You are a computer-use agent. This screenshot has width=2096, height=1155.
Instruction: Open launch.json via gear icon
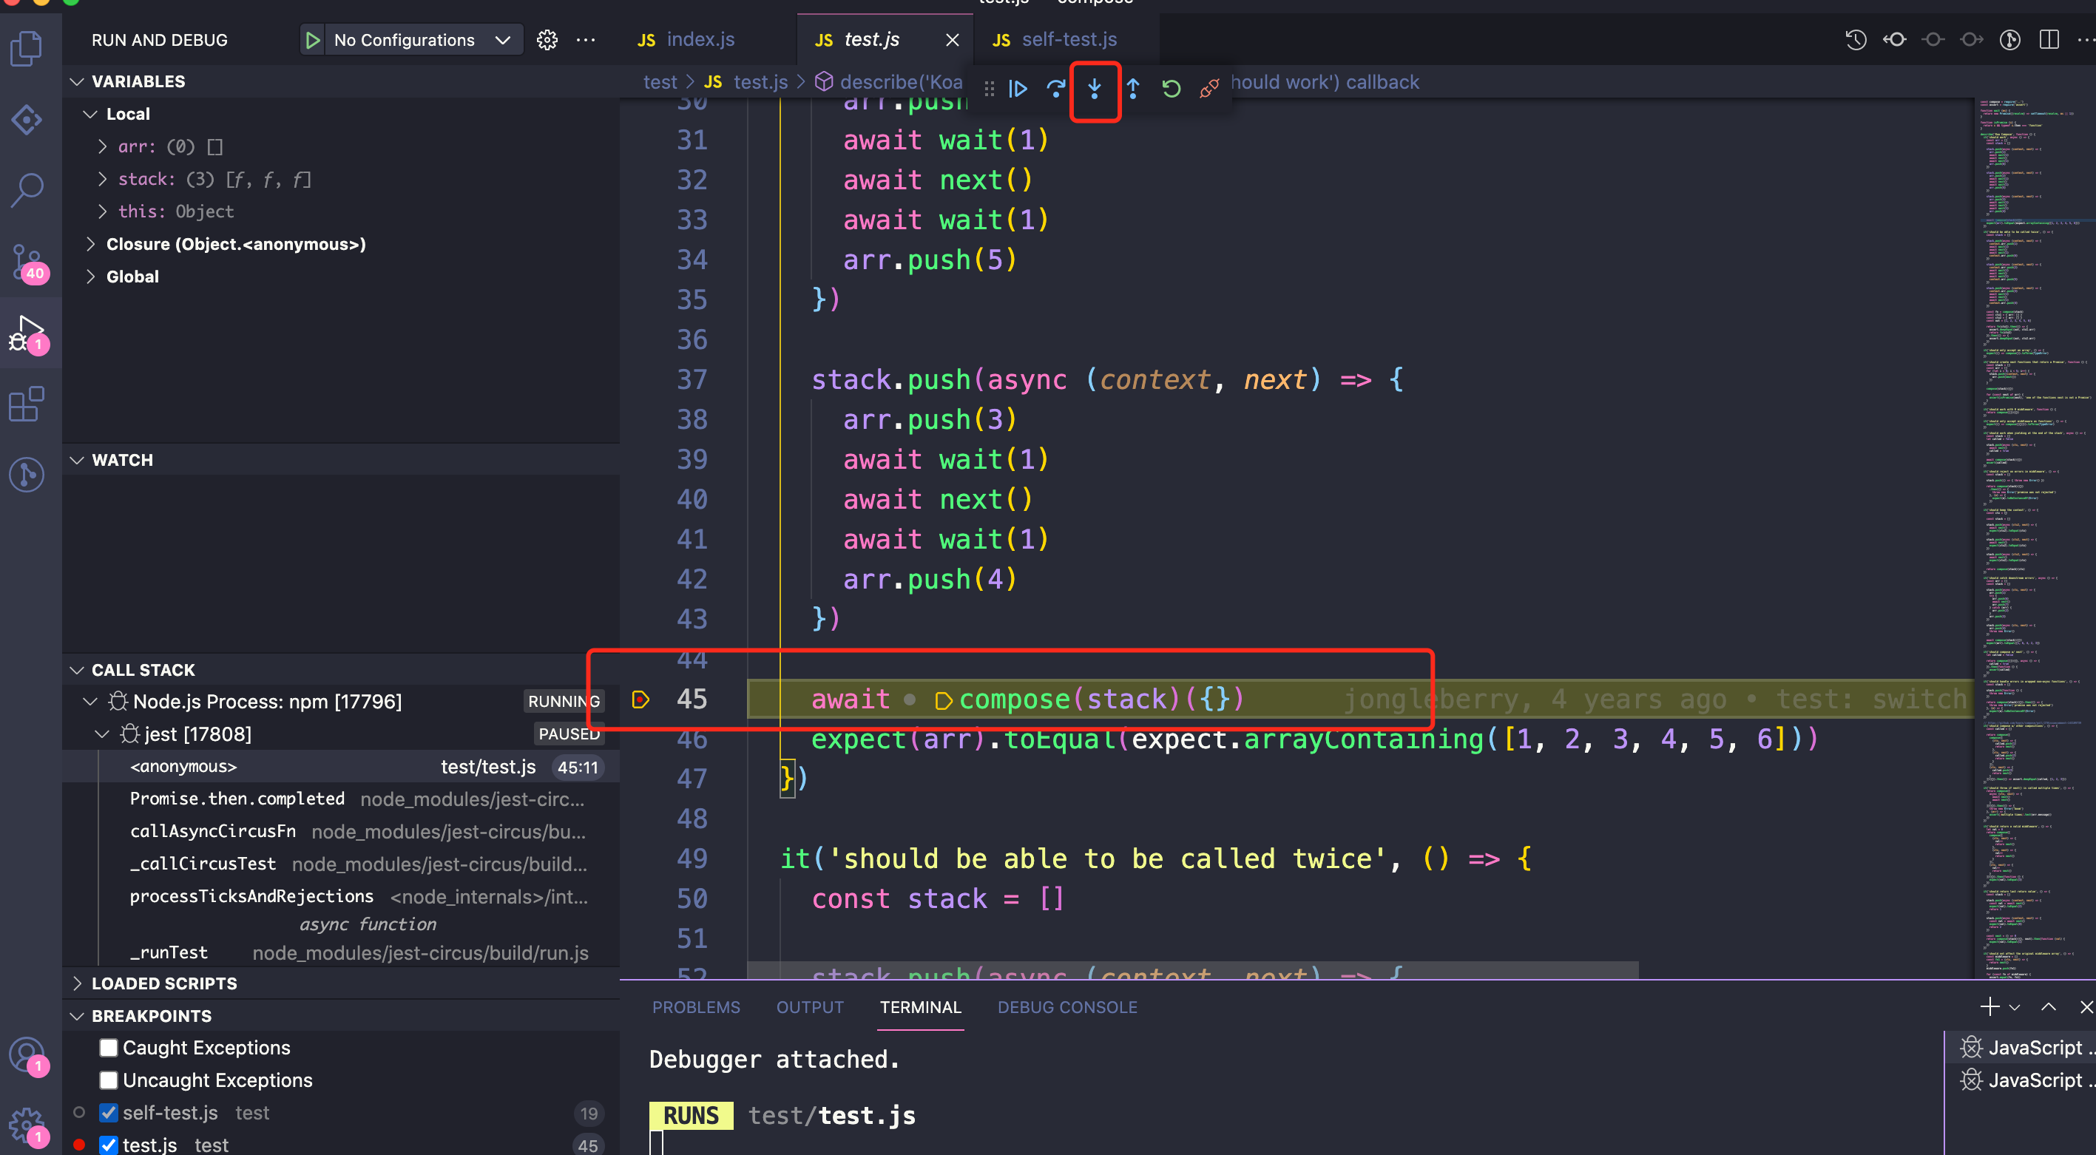(x=547, y=40)
